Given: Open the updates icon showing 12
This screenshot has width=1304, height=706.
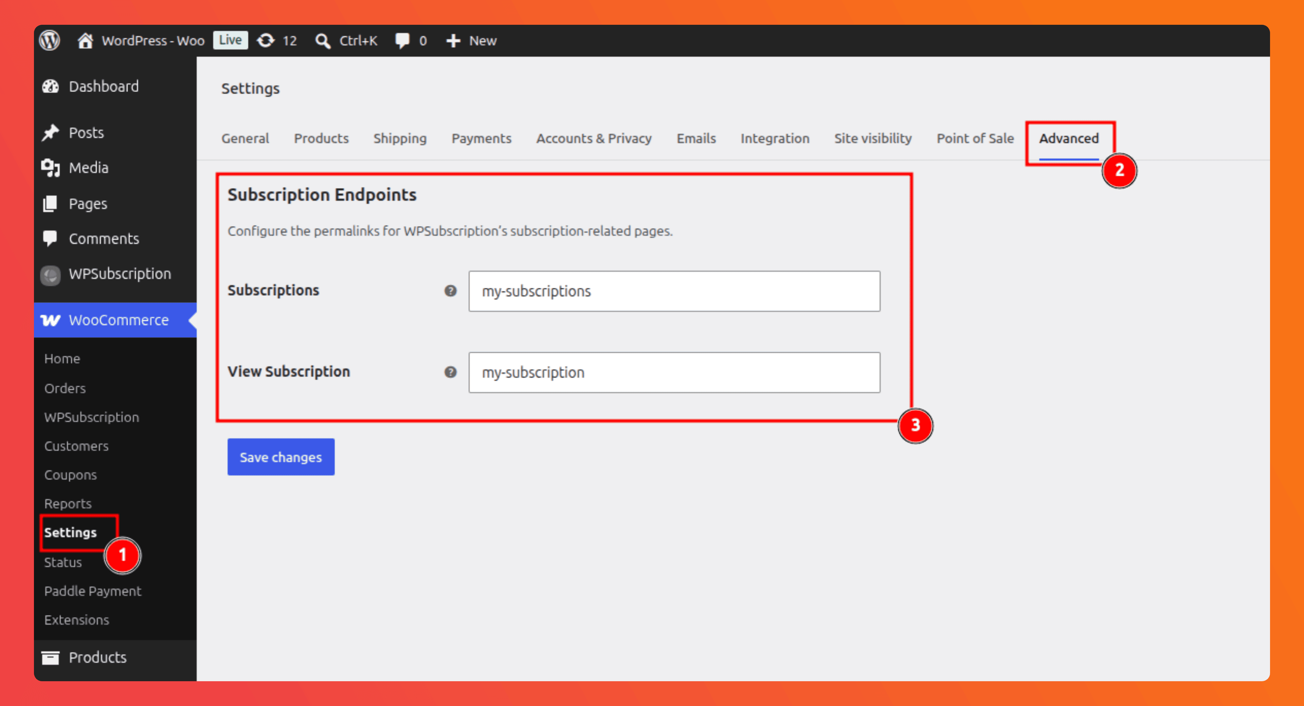Looking at the screenshot, I should [x=266, y=40].
